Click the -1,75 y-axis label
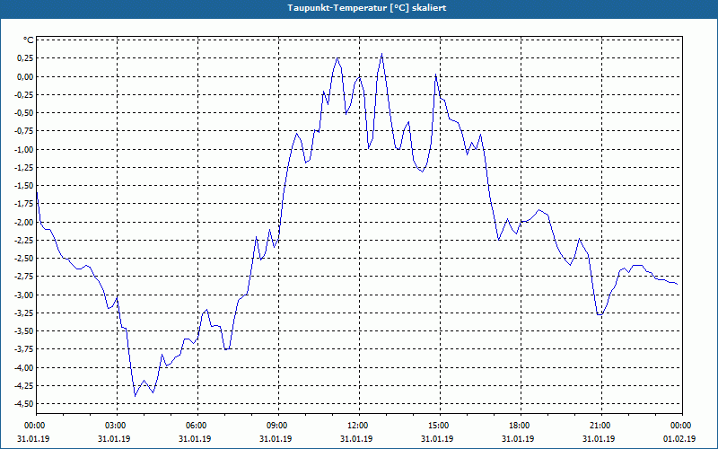The height and width of the screenshot is (449, 718). tap(24, 204)
